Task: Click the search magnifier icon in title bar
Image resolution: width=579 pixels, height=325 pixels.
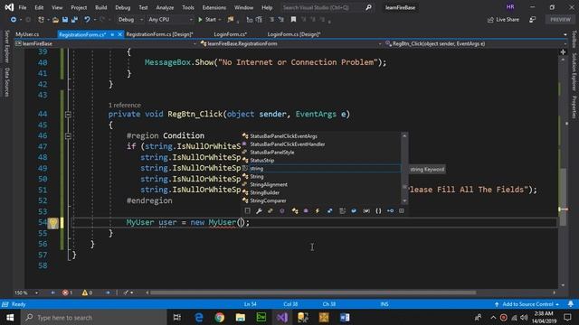Action: click(x=368, y=7)
